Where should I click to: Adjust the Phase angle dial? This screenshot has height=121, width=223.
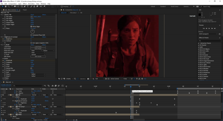point(33,31)
